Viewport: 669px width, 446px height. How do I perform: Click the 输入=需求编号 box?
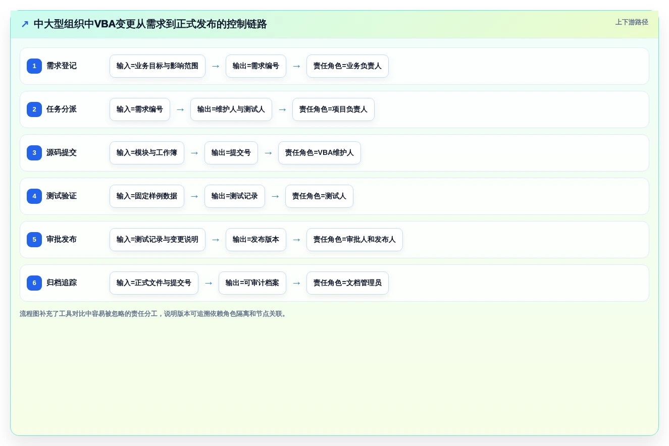pos(140,109)
